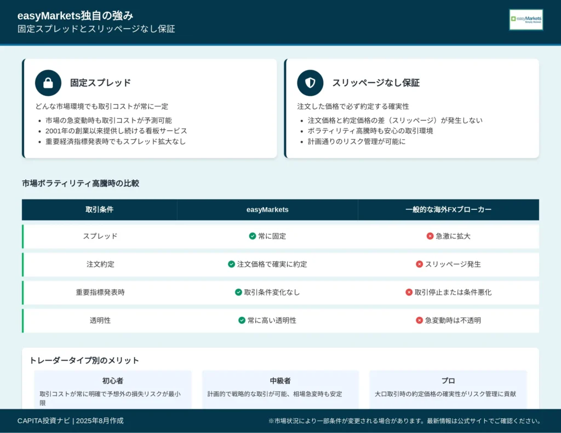561x433 pixels.
Task: Click the shield icon beside スリッページなし保証
Action: coord(310,83)
